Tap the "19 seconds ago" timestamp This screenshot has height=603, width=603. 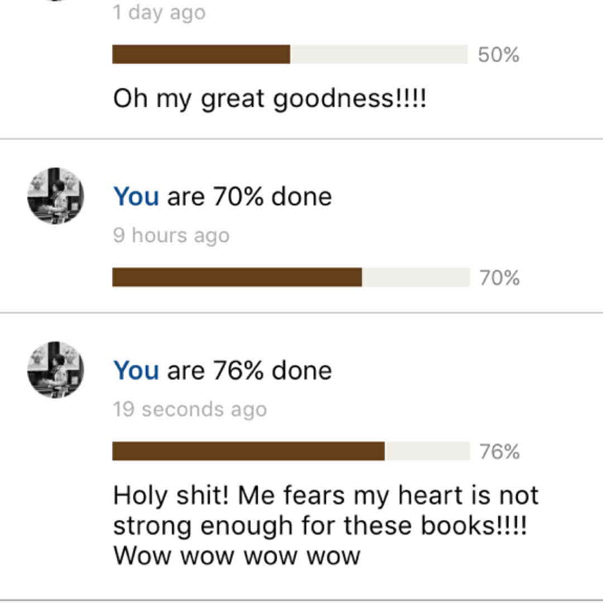(190, 410)
